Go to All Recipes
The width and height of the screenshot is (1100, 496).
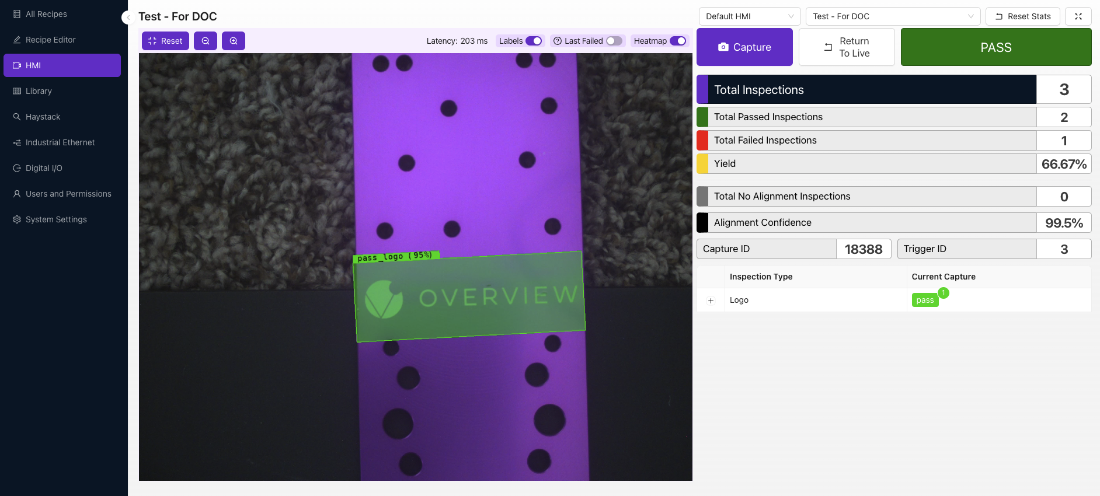(x=46, y=14)
